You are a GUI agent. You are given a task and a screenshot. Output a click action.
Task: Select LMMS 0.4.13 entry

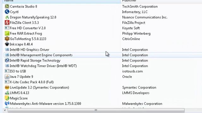click(x=20, y=93)
